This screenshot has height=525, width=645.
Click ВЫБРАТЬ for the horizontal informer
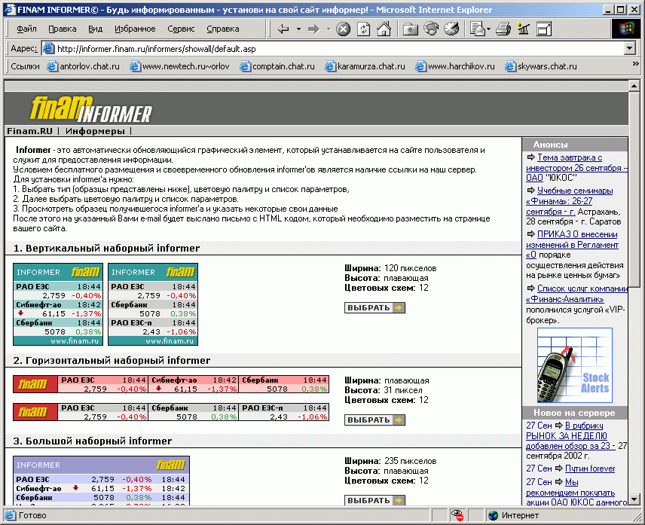374,420
